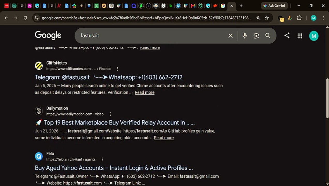Start voice search with microphone icon
329x186 pixels.
(x=245, y=36)
